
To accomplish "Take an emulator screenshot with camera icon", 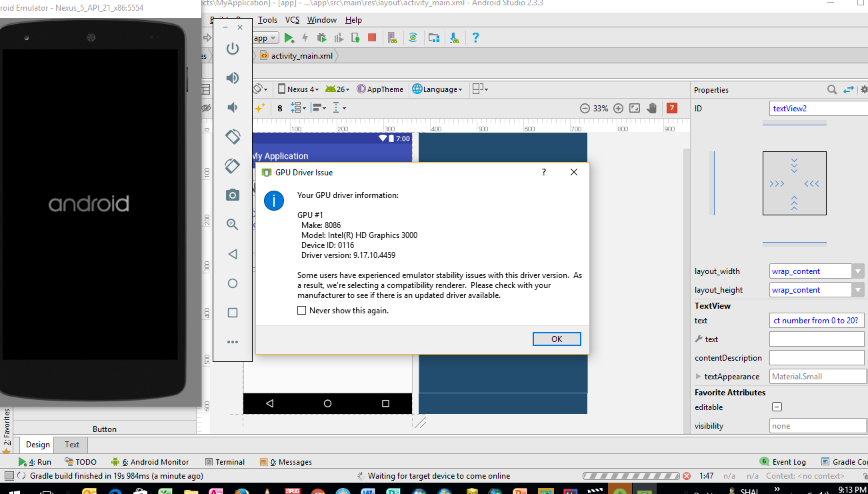I will click(232, 195).
